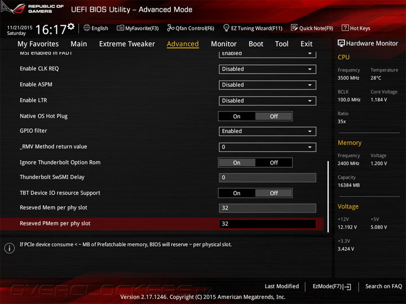Select the Native OS Hot Plug label
This screenshot has height=304, width=406.
(43, 116)
